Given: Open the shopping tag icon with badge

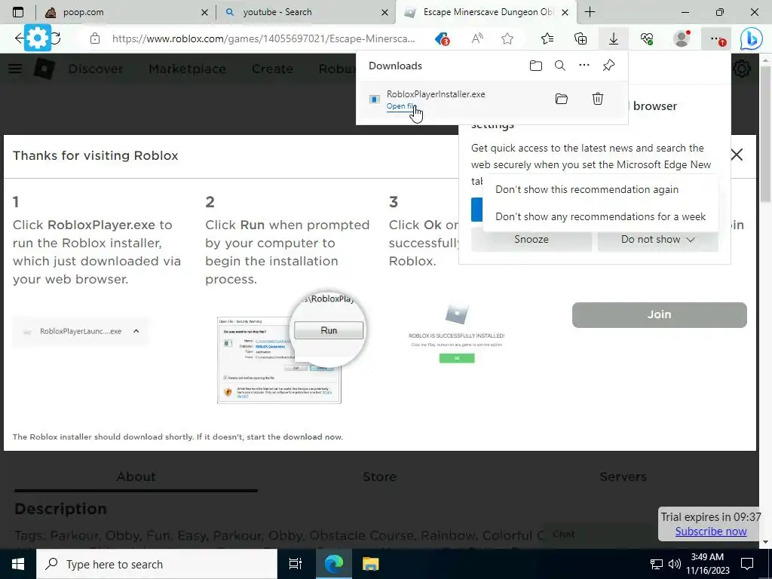Looking at the screenshot, I should click(442, 39).
